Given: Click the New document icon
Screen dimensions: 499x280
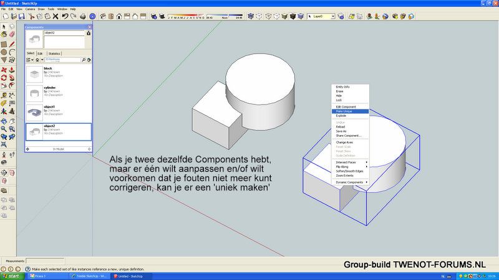Looking at the screenshot, I should 6,16.
